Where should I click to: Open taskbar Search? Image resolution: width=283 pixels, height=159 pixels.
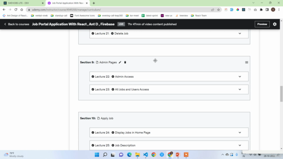pos(105,155)
